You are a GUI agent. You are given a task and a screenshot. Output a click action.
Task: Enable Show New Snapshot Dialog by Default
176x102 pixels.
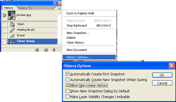(x=67, y=91)
